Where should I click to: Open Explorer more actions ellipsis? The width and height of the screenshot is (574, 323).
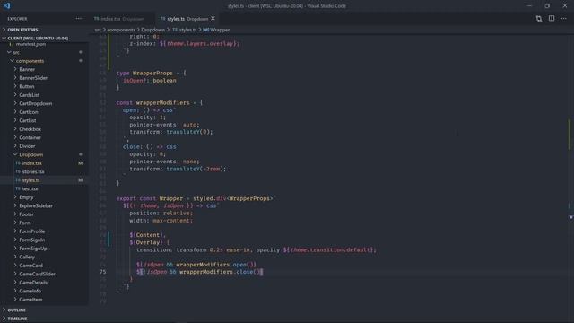coord(79,18)
